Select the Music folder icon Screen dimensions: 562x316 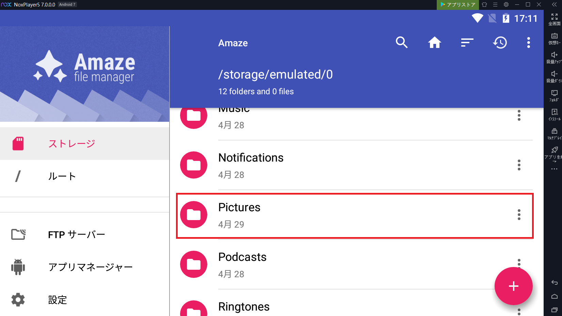pos(194,118)
